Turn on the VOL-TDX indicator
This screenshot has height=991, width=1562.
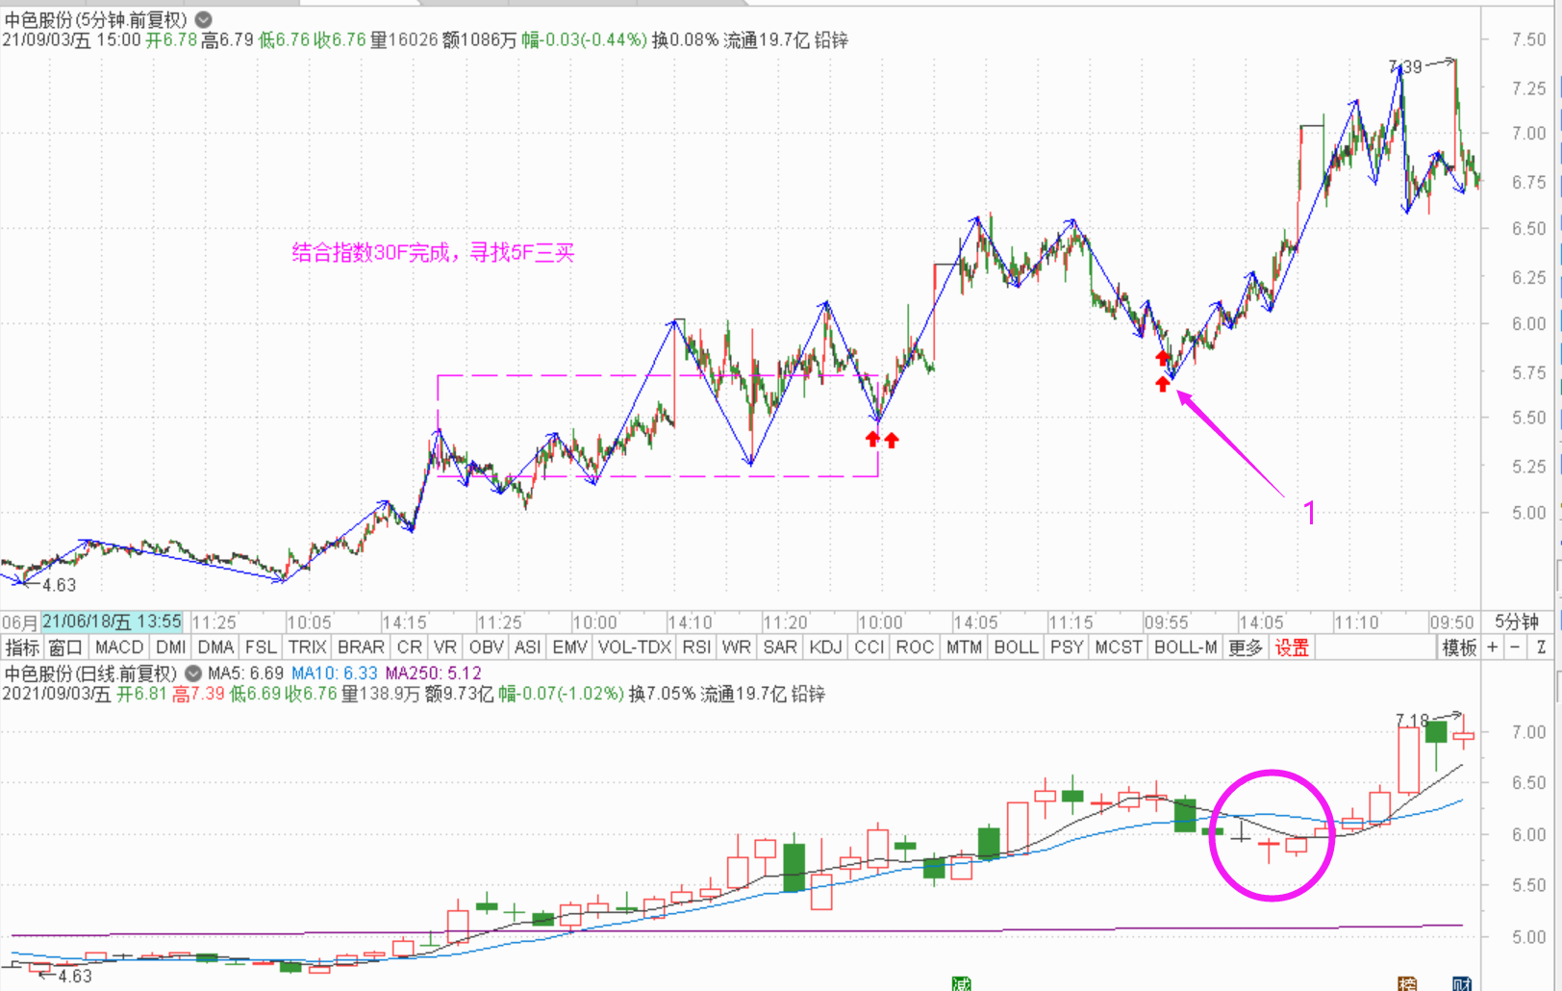(x=634, y=648)
